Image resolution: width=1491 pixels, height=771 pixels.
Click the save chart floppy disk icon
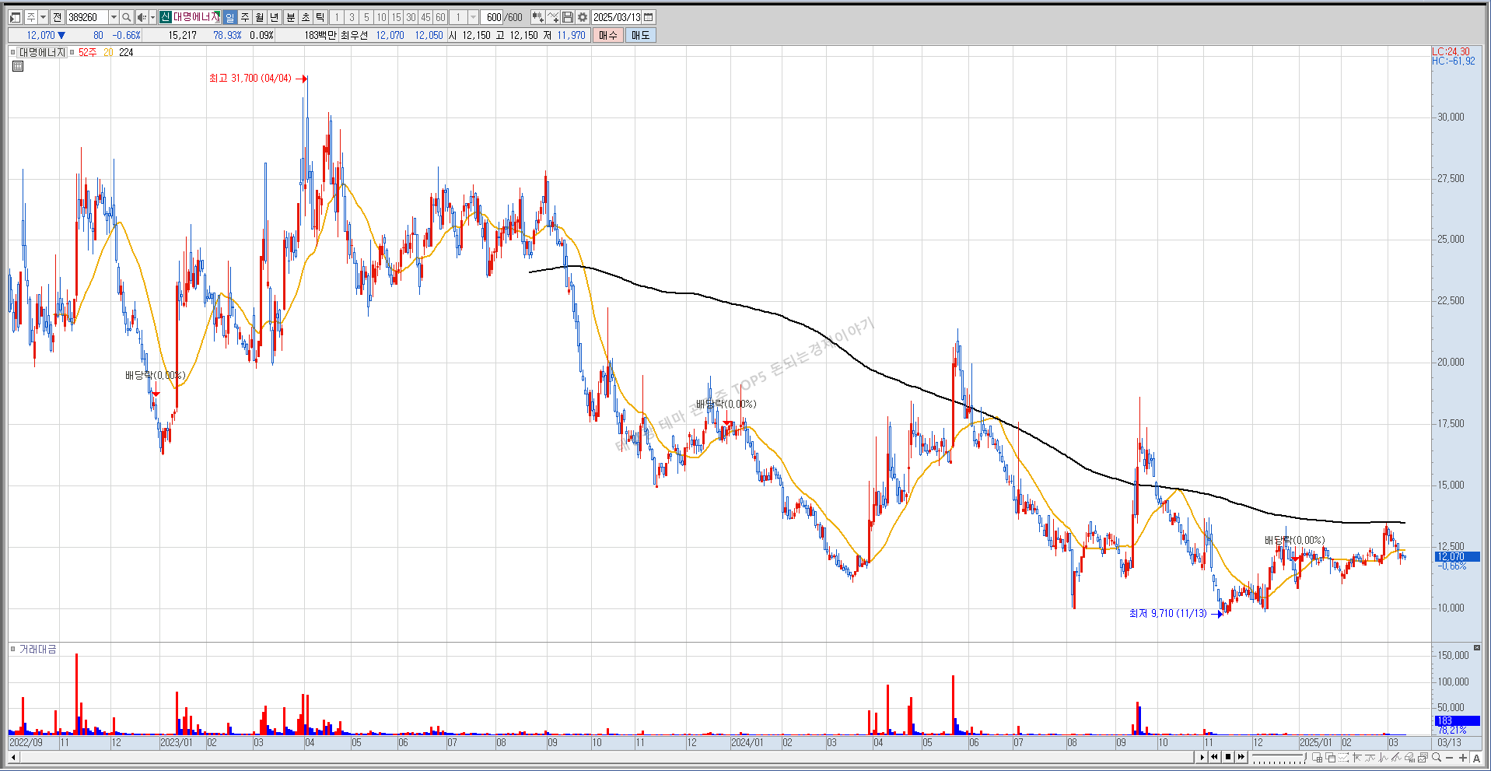click(568, 17)
